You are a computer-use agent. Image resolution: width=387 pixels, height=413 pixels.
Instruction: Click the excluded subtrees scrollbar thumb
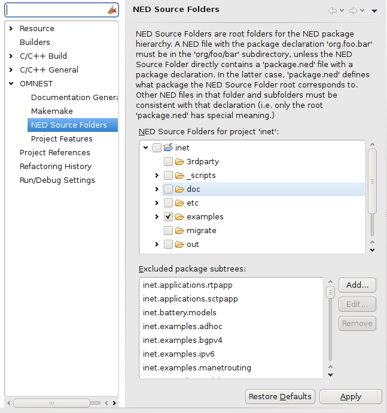point(330,293)
